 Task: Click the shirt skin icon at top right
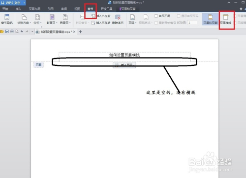point(241,9)
